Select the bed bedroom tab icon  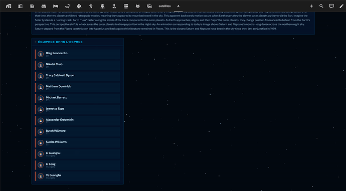(x=55, y=6)
